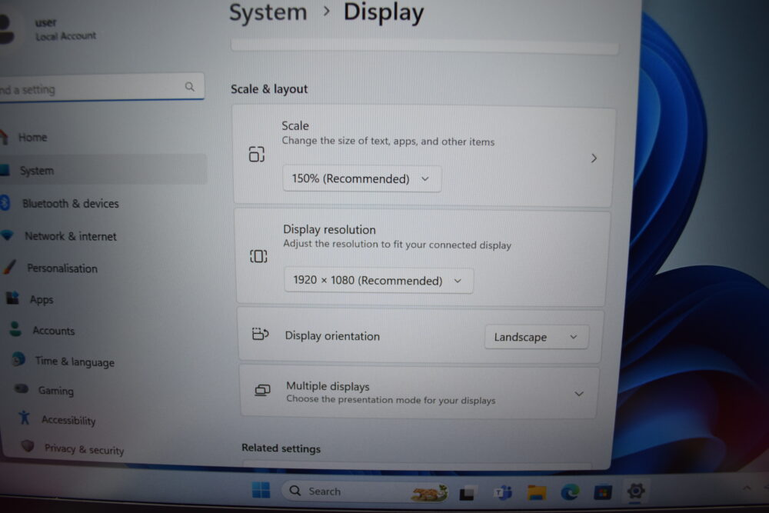
Task: Click the Settings gear taskbar icon
Action: (636, 491)
